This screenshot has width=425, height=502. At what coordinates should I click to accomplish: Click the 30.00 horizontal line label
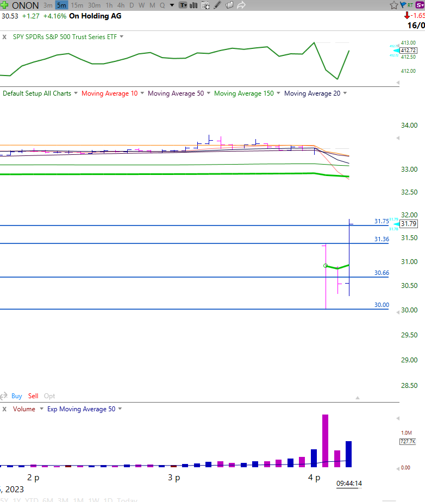click(x=382, y=305)
